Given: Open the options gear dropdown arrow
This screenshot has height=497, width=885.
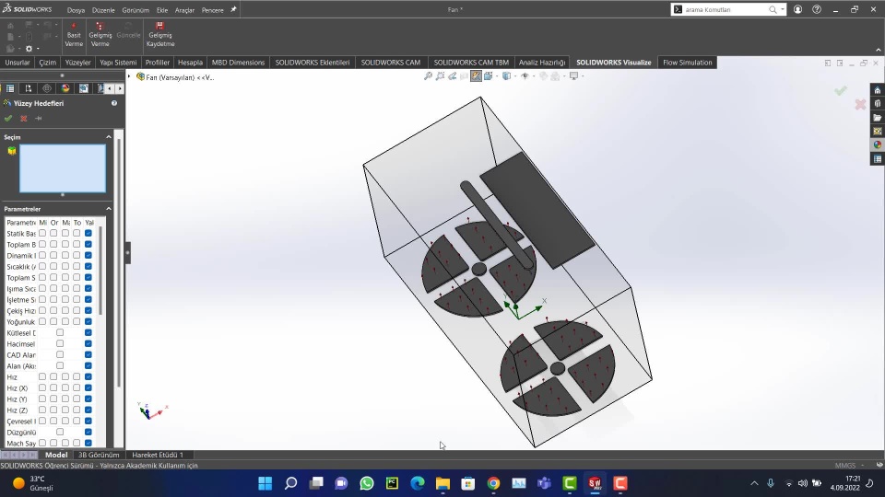Looking at the screenshot, I should [38, 49].
